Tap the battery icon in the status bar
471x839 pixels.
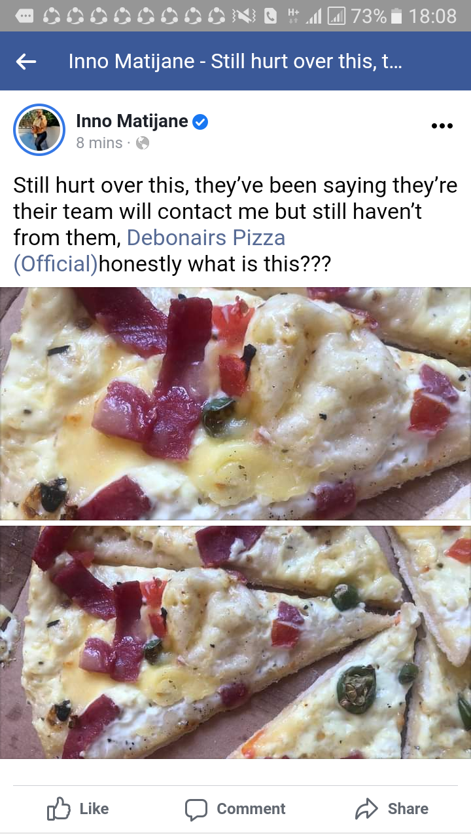pyautogui.click(x=396, y=16)
